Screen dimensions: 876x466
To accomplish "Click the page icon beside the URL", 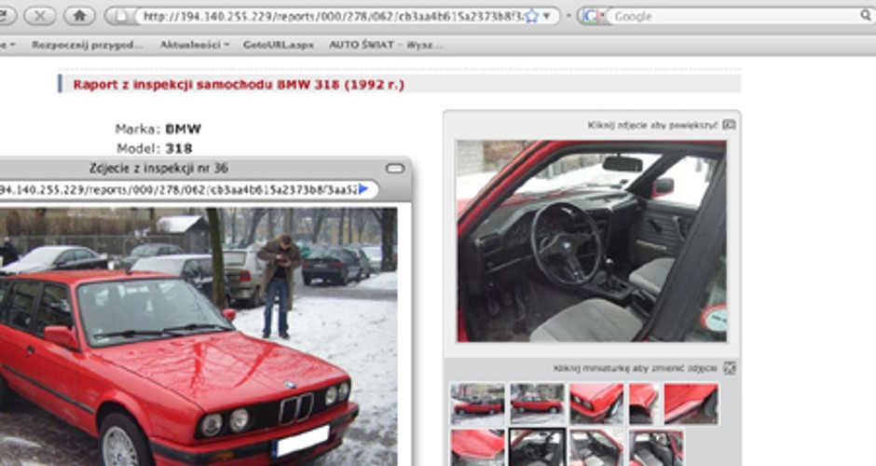I will (120, 16).
